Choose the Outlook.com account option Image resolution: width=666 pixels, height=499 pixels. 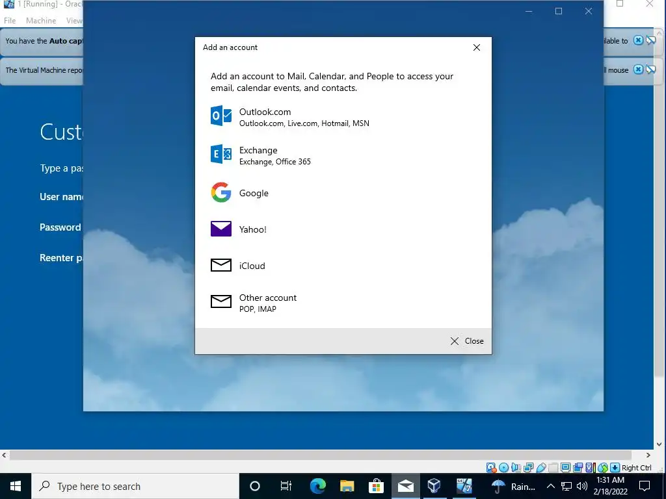(x=343, y=117)
